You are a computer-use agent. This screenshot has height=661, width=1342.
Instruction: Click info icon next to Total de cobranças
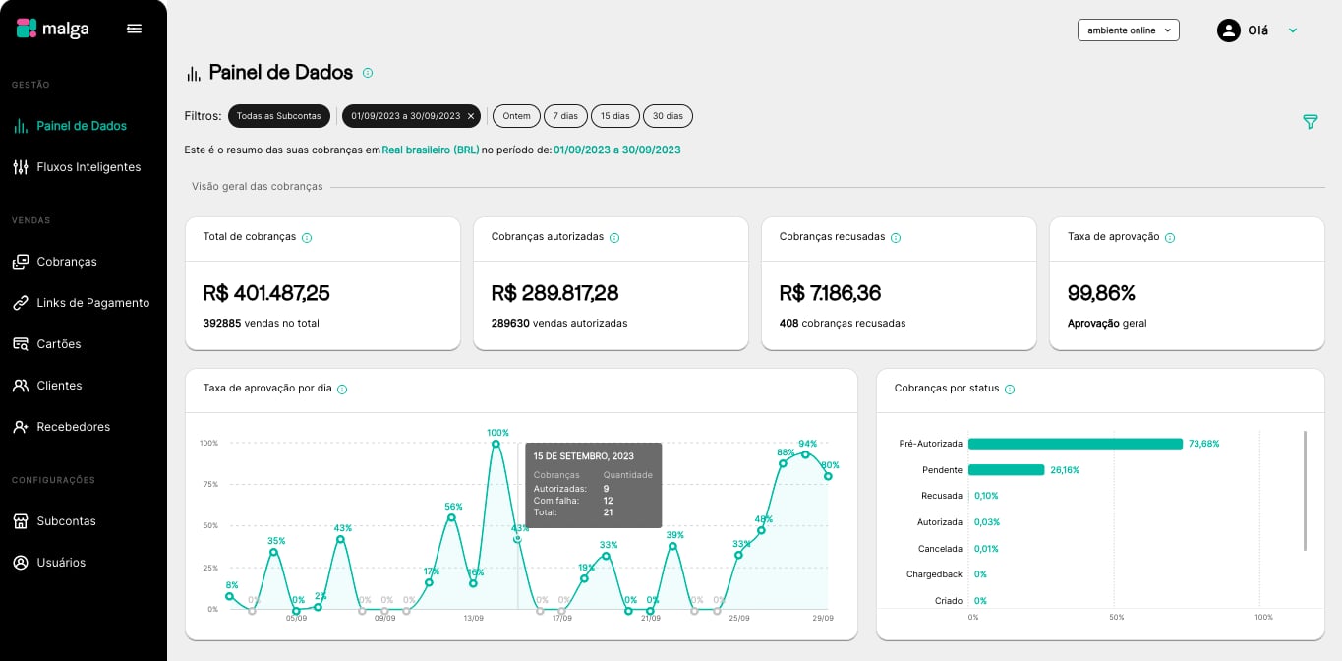(x=307, y=238)
